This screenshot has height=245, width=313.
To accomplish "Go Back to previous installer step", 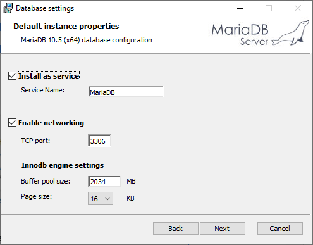I will tap(176, 229).
